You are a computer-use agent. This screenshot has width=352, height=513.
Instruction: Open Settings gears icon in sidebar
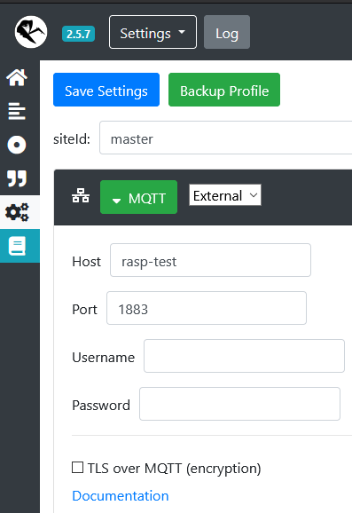click(x=17, y=212)
